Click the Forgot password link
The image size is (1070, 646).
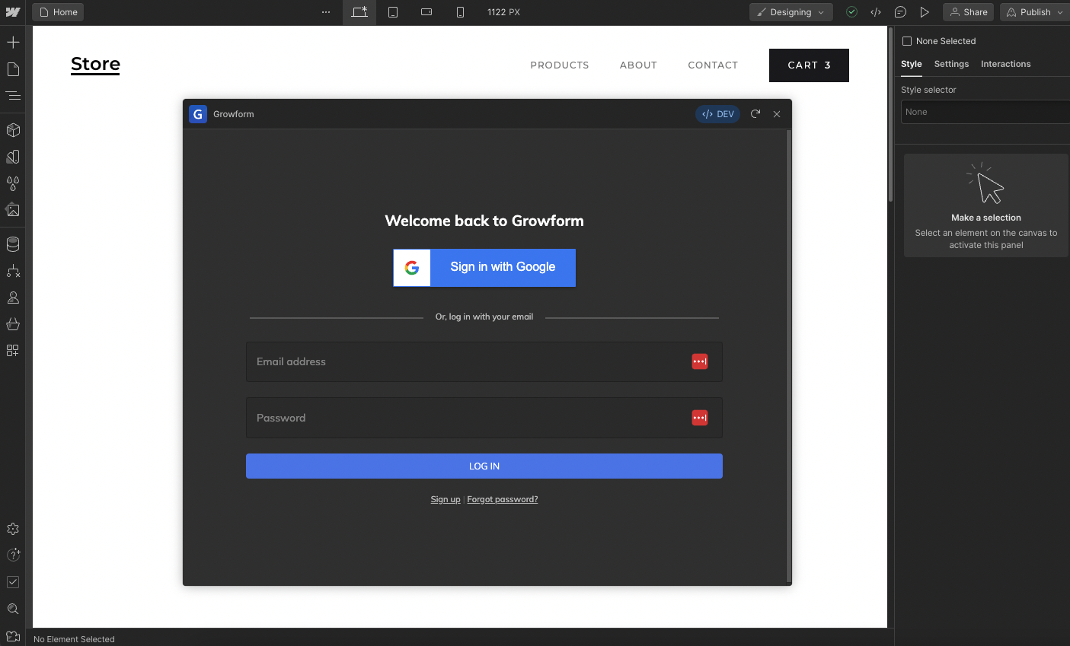502,499
